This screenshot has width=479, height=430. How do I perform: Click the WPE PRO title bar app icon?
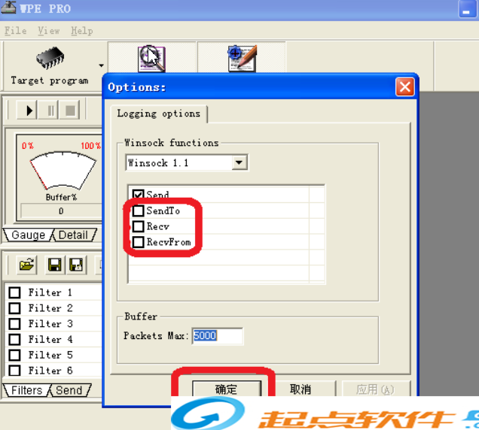8,8
